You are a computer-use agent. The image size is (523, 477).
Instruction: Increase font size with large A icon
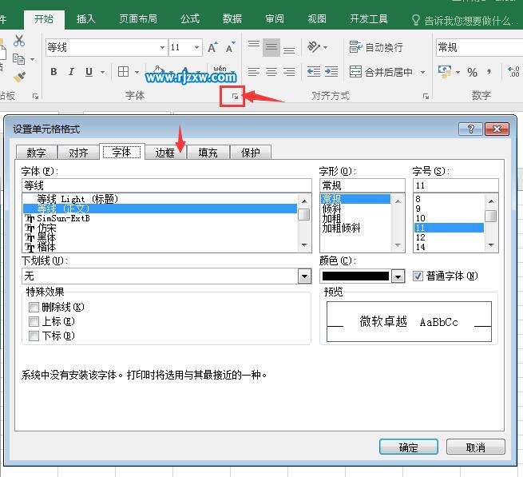212,48
